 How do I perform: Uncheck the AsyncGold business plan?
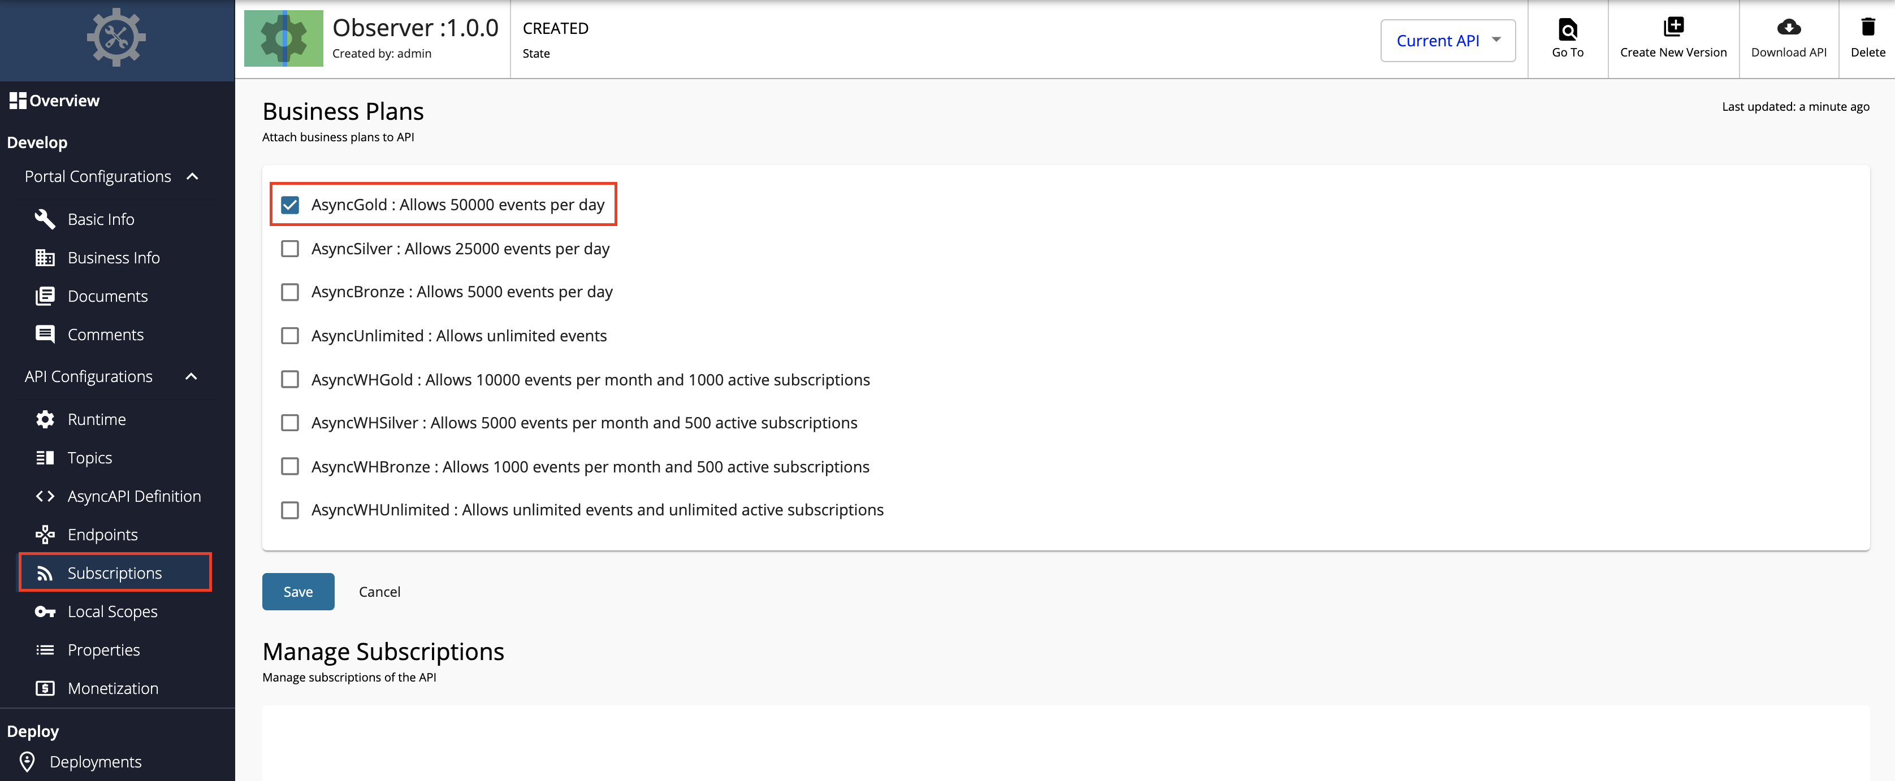(x=290, y=205)
